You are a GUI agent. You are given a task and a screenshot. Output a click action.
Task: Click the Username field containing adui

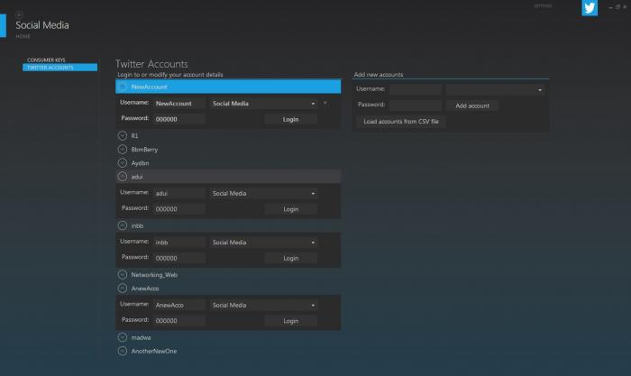pos(179,193)
